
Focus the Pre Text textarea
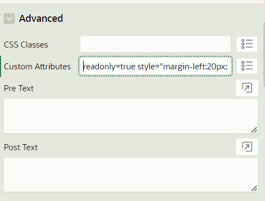click(131, 116)
